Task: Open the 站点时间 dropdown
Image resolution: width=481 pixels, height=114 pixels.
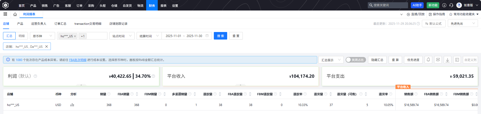Action: pyautogui.click(x=122, y=36)
